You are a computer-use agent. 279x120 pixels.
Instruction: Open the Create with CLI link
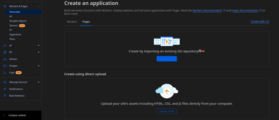(x=260, y=21)
